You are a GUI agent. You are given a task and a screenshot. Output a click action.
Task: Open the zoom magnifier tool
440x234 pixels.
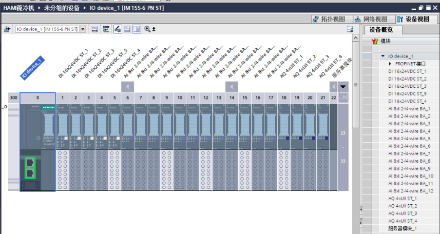coord(147,29)
